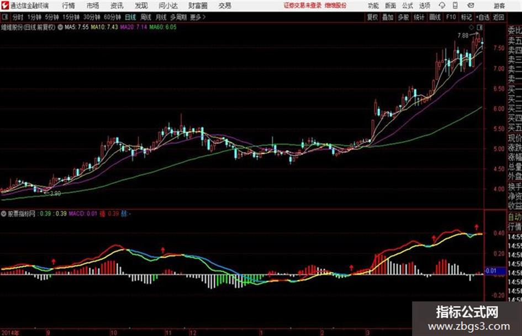The image size is (522, 336).
Task: Click the 3.90 low price label
Action: (x=55, y=193)
